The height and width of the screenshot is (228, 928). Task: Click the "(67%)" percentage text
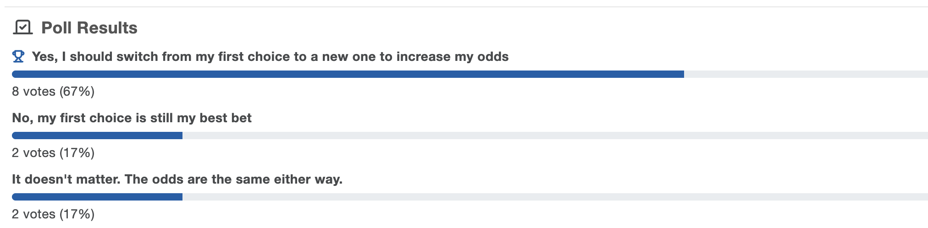[x=77, y=92]
